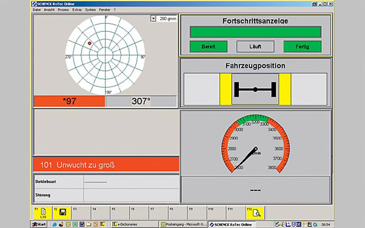Switch to e-Dictionaries in the taskbar
This screenshot has width=365, height=228.
point(135,224)
